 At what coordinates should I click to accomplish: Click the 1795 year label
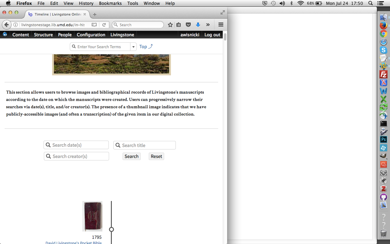[97, 237]
